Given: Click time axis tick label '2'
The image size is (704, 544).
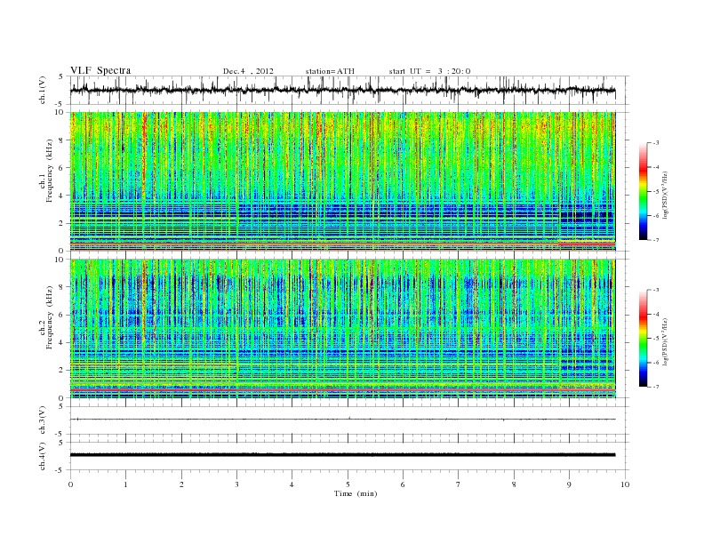Looking at the screenshot, I should [x=181, y=484].
